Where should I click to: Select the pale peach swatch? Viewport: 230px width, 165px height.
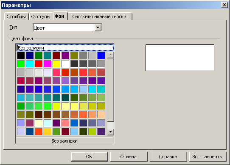[101, 115]
